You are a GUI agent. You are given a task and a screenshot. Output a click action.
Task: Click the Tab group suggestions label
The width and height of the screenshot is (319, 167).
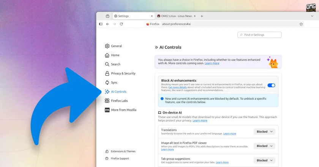[x=175, y=159]
